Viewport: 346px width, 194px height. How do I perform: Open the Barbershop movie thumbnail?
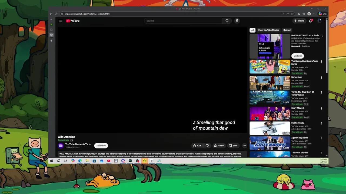click(270, 82)
